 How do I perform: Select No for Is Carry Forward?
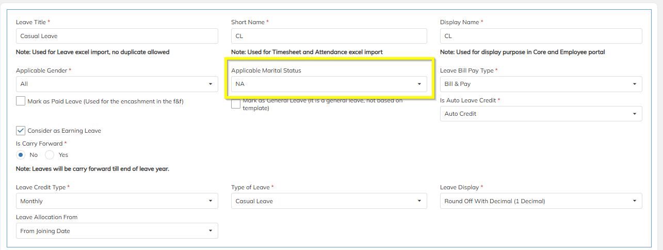[x=21, y=155]
